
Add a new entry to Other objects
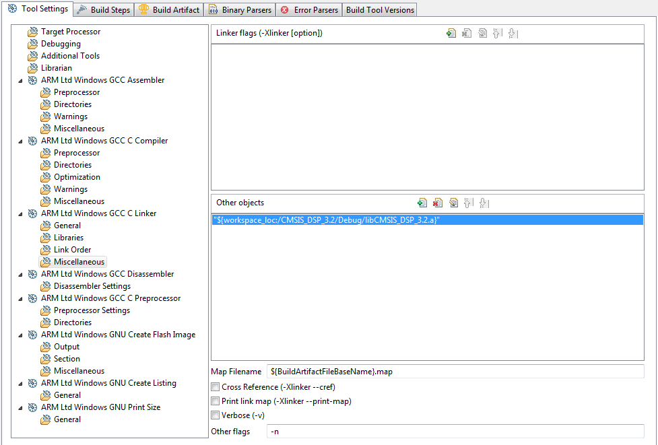pos(422,203)
